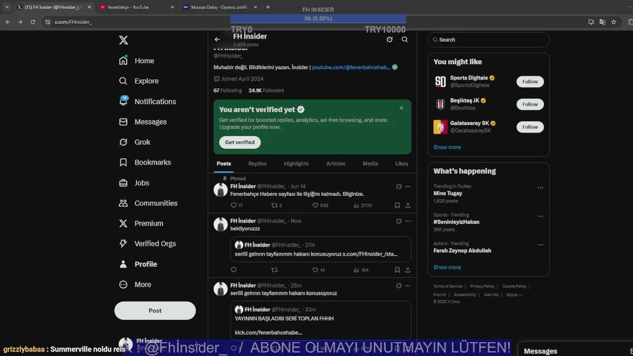This screenshot has height=356, width=633.
Task: Open Premium in the sidebar
Action: pyautogui.click(x=141, y=223)
